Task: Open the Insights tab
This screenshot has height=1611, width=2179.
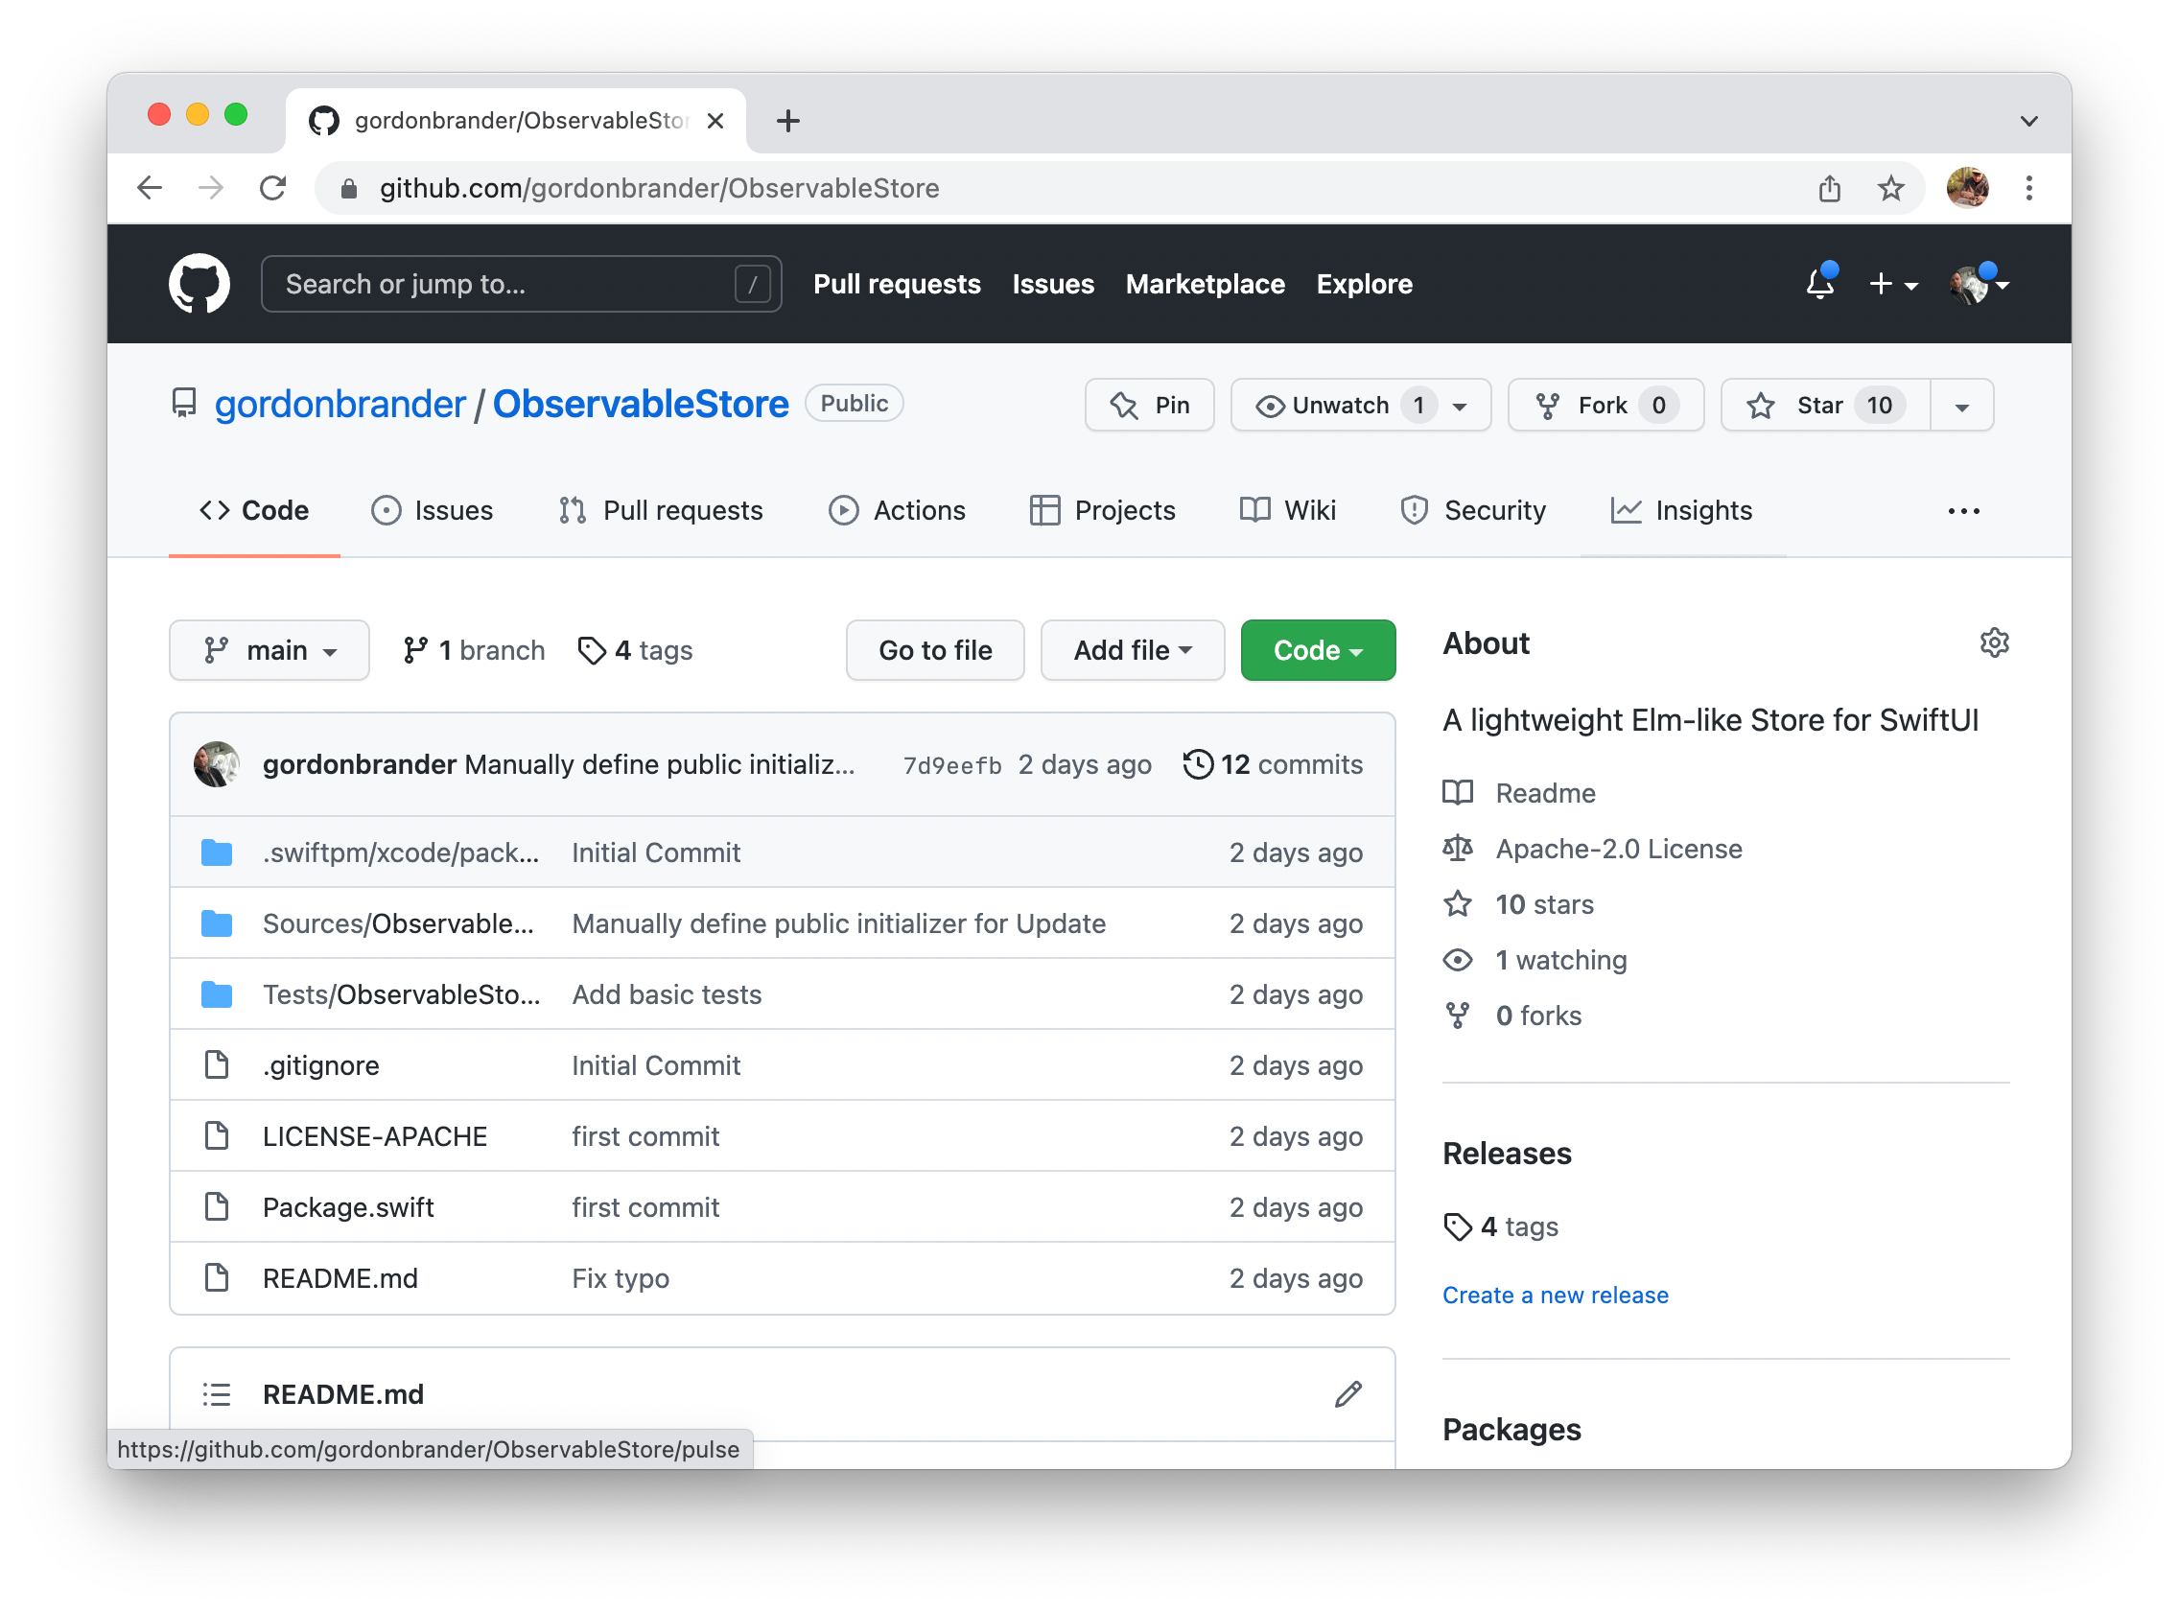Action: coord(1681,510)
